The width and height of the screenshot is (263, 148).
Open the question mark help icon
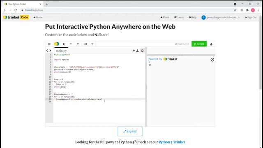pyautogui.click(x=78, y=44)
